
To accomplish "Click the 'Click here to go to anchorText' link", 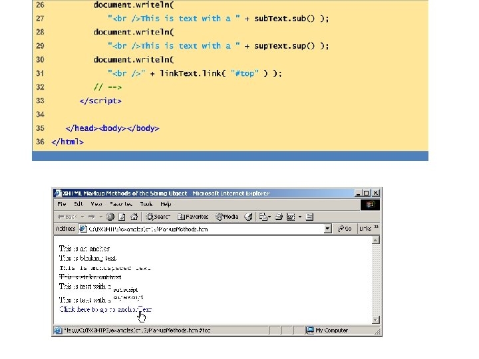I will pos(105,309).
